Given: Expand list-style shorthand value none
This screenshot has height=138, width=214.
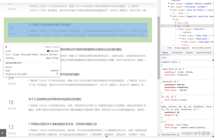Looking at the screenshot, I should click(179, 100).
